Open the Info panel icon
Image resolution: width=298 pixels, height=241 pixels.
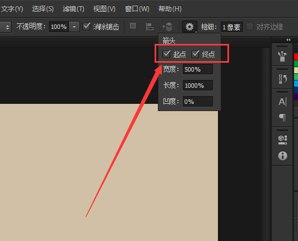pos(282,156)
